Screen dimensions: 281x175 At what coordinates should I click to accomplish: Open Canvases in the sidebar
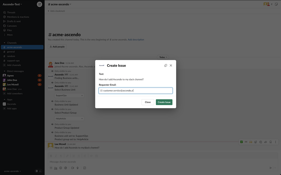coord(12,26)
